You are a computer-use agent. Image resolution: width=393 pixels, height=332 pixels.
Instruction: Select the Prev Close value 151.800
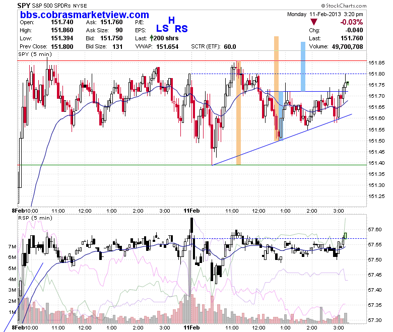(x=62, y=47)
